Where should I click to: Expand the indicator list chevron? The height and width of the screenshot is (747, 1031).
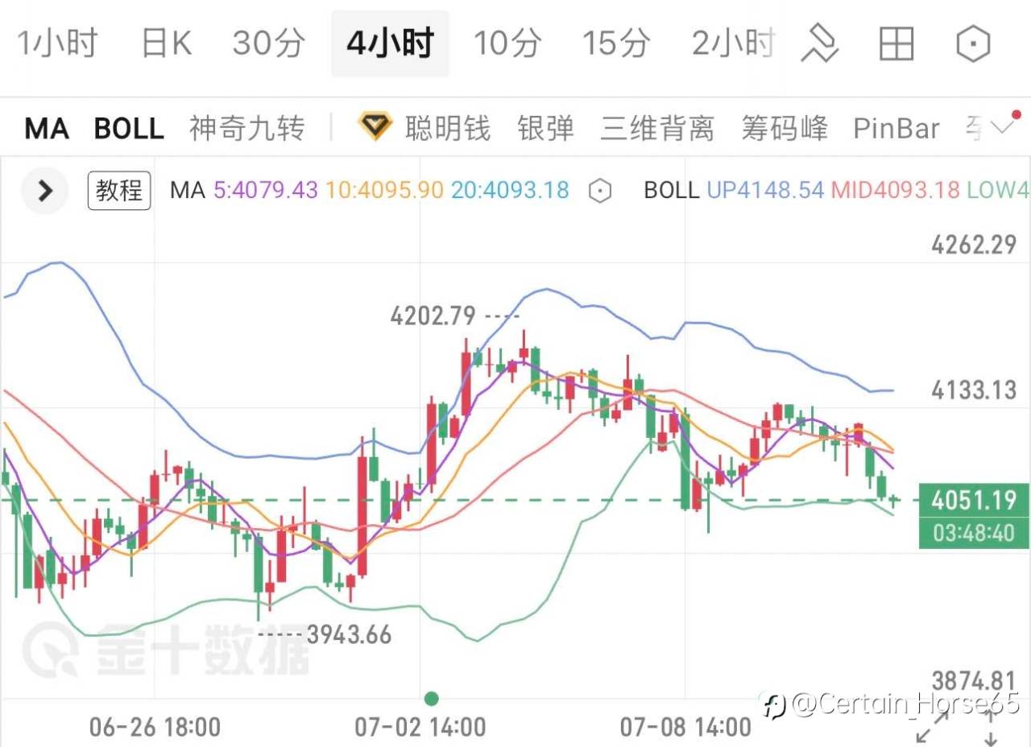click(x=1003, y=127)
